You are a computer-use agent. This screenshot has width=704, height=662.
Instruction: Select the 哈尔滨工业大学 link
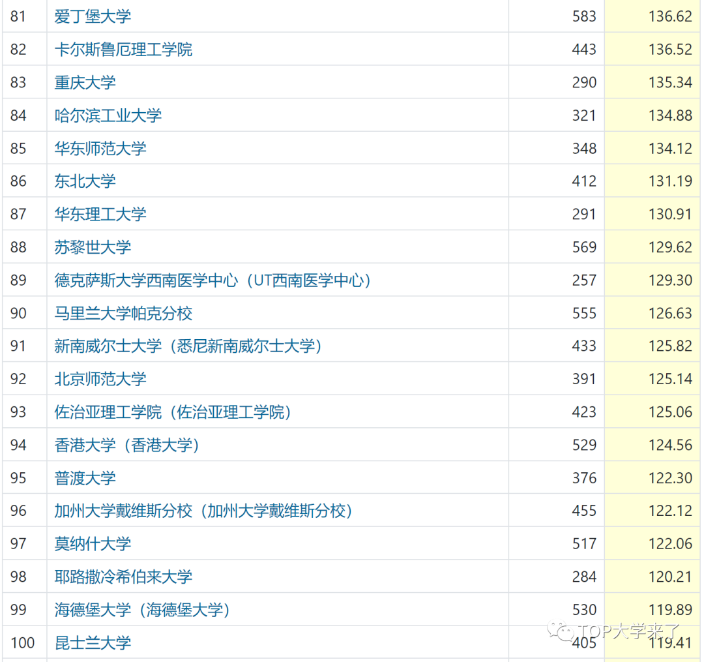point(108,115)
